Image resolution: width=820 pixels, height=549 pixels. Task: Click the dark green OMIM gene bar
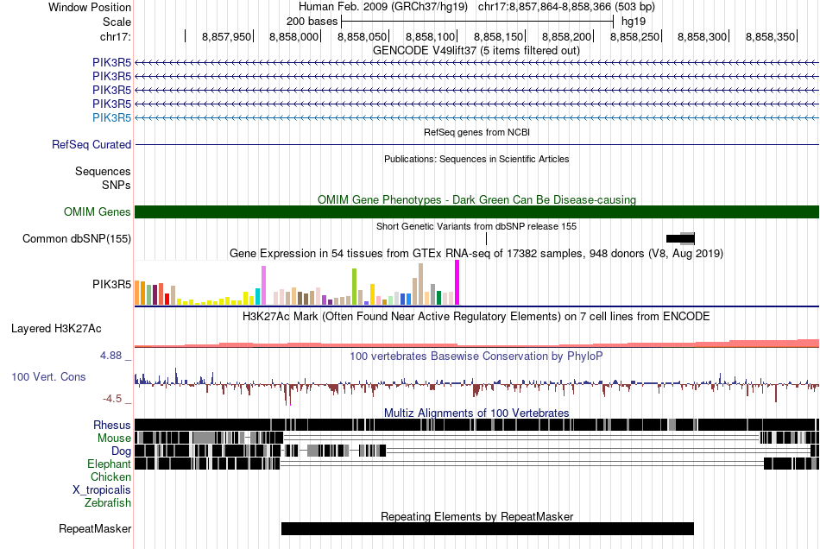[x=477, y=211]
